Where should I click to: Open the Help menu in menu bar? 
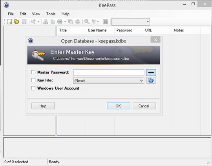point(65,14)
